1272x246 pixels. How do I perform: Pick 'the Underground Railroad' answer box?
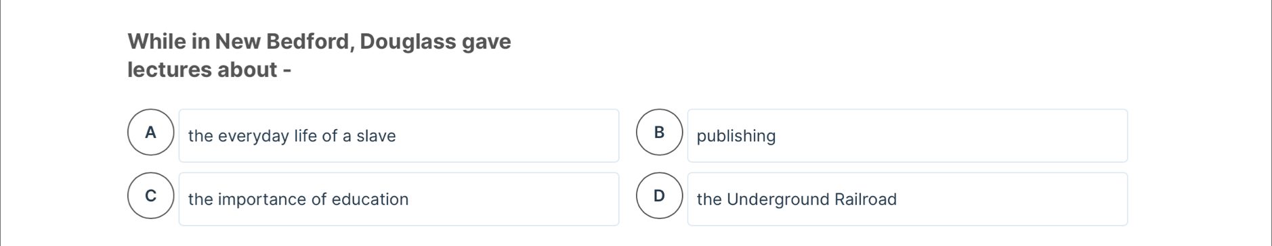click(x=908, y=199)
